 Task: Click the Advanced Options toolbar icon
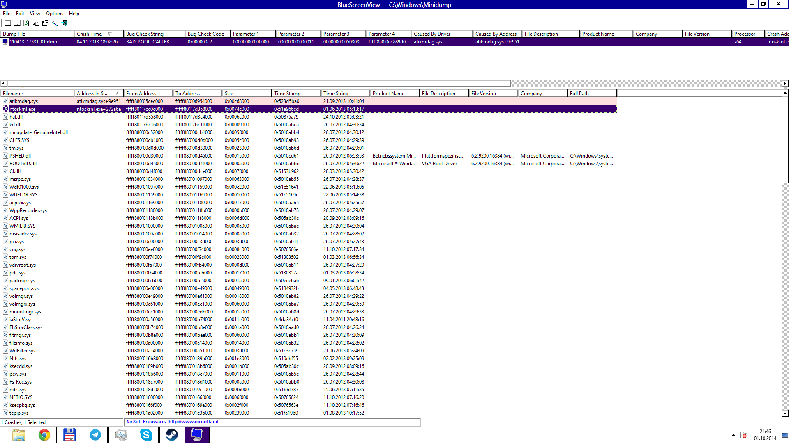8,23
